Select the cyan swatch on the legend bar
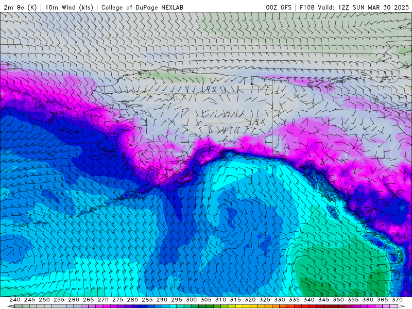 (173, 306)
